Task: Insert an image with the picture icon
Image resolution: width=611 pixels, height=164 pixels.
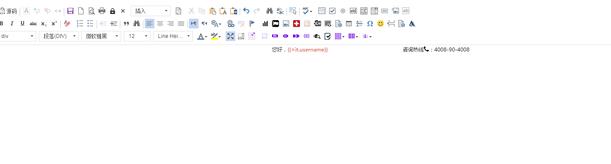Action: click(x=286, y=24)
